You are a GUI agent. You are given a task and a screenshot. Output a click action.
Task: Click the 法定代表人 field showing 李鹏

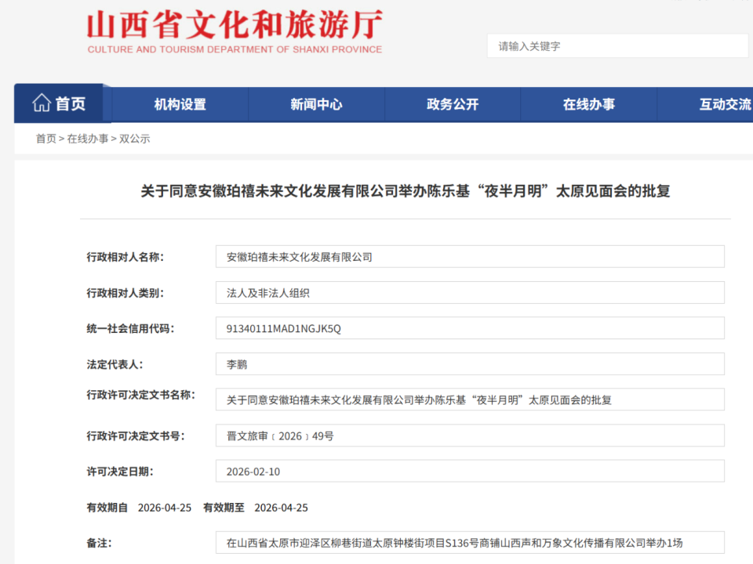[x=471, y=363]
